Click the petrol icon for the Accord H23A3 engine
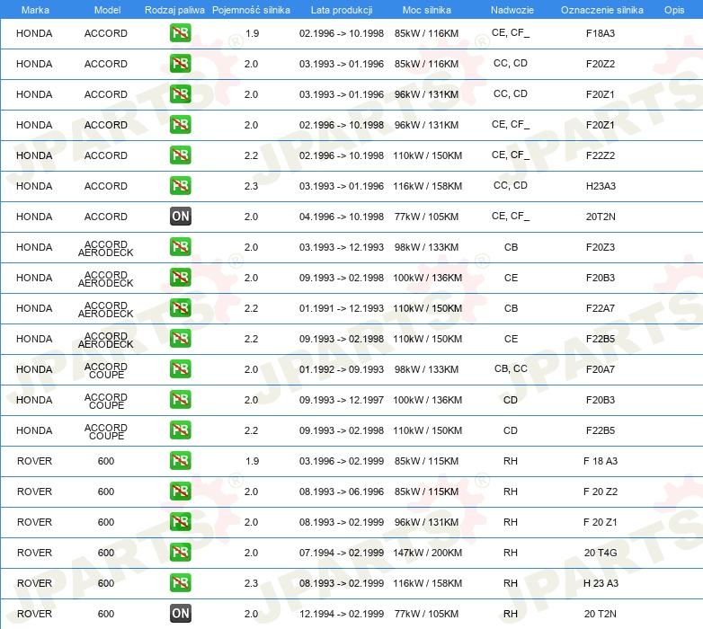 tap(180, 186)
